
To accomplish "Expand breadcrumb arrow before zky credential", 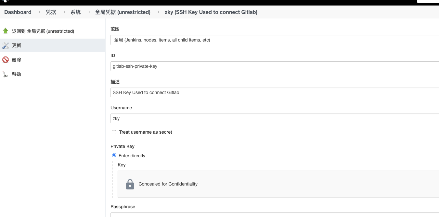I will pyautogui.click(x=159, y=12).
